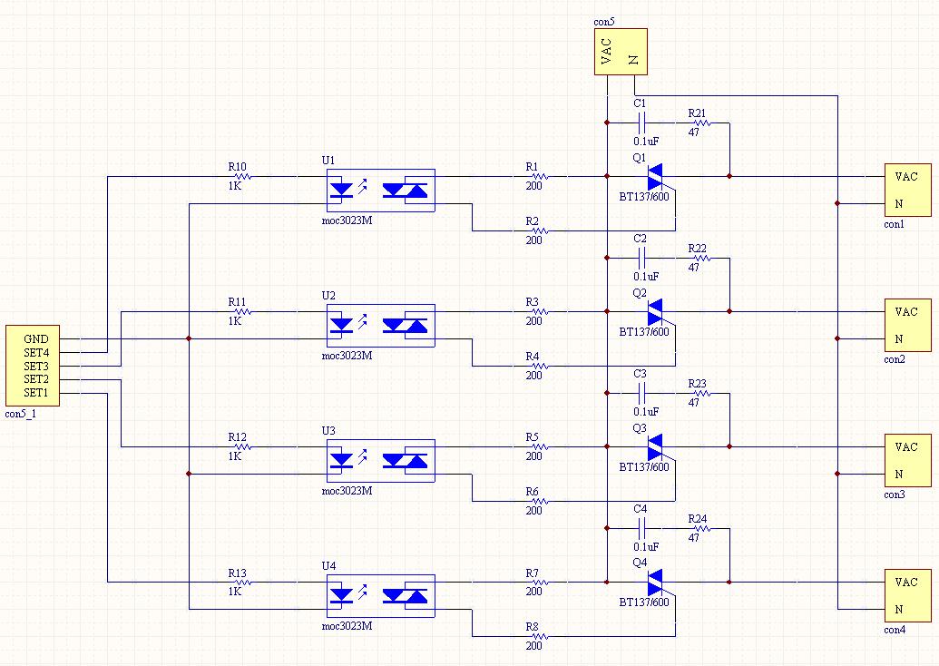The image size is (939, 666).
Task: Click the 1K value under R10
Action: [235, 186]
